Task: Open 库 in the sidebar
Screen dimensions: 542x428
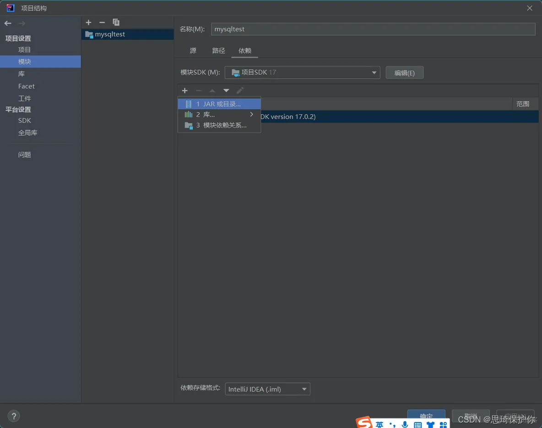Action: click(22, 74)
